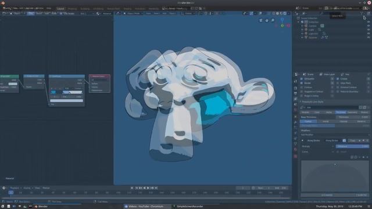
Task: Jump to the start frame in timeline
Action: 137,188
